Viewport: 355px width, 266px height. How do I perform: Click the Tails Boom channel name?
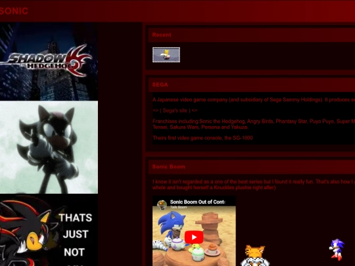(178, 207)
